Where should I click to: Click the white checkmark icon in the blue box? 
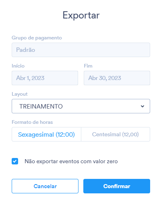(15, 161)
